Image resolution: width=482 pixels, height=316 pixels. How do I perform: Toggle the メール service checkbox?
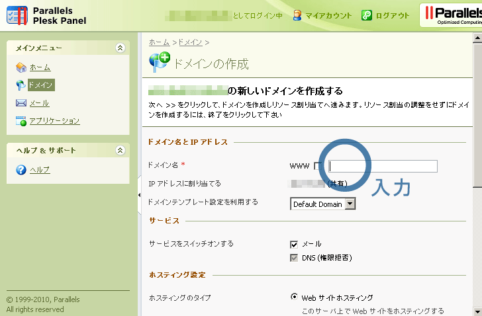point(294,244)
